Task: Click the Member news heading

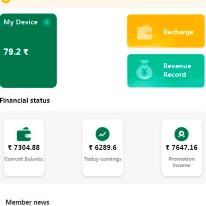Action: (x=27, y=202)
